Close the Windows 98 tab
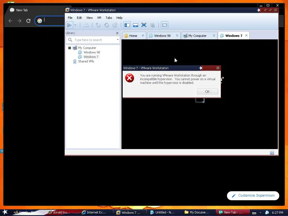288x216 pixels. click(x=177, y=35)
